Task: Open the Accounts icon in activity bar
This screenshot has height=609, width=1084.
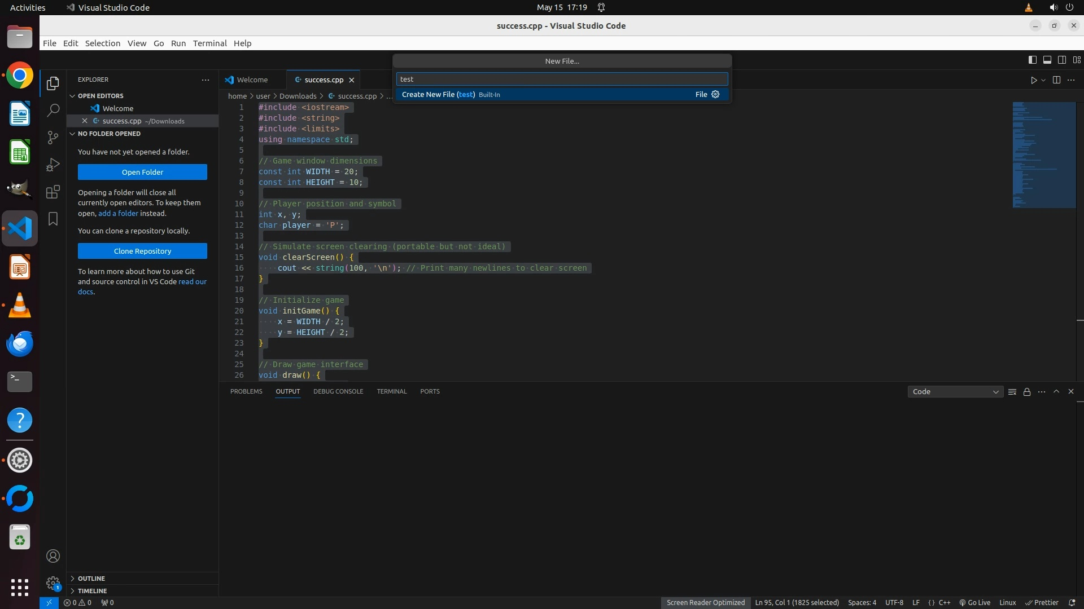Action: [53, 556]
